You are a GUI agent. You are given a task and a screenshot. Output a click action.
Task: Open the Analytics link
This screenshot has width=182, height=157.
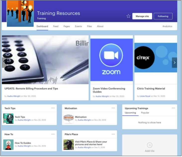[167, 26]
